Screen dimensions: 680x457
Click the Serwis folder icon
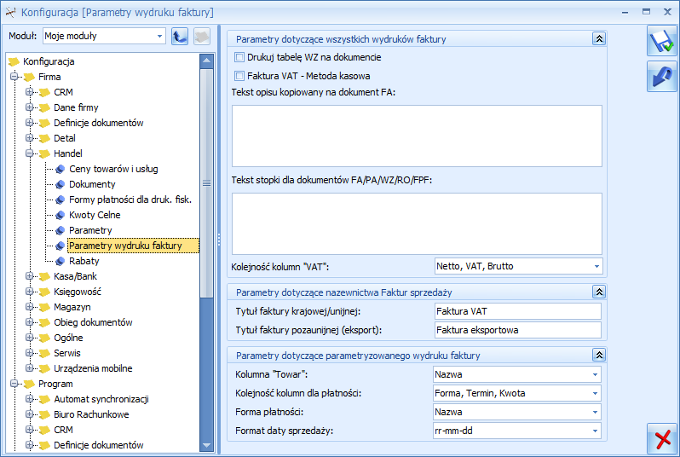click(44, 353)
